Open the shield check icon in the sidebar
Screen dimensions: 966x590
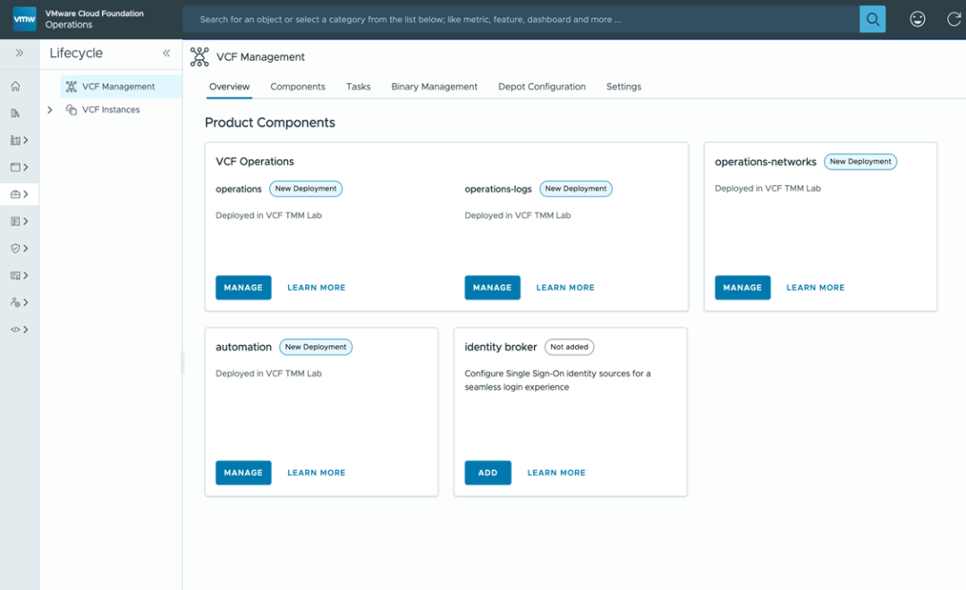click(15, 249)
